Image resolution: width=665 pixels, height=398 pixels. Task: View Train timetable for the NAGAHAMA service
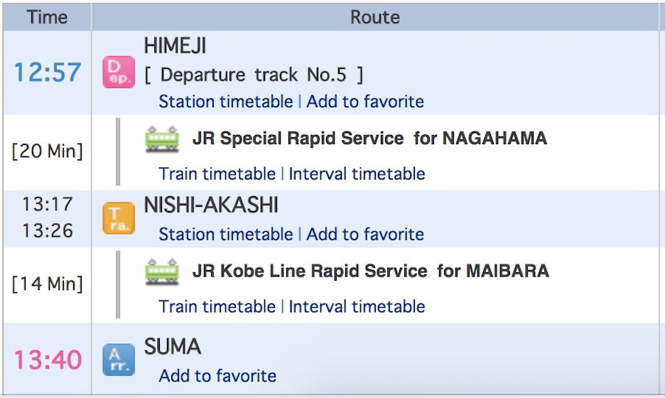[217, 174]
